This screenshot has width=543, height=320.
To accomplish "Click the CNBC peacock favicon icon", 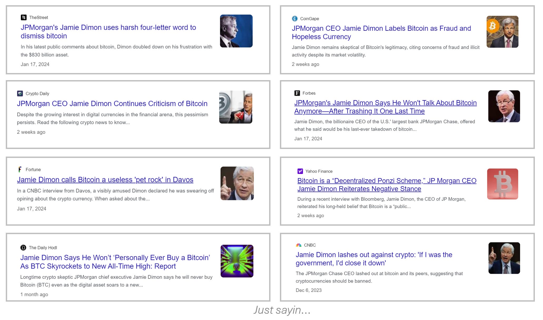I will 299,245.
